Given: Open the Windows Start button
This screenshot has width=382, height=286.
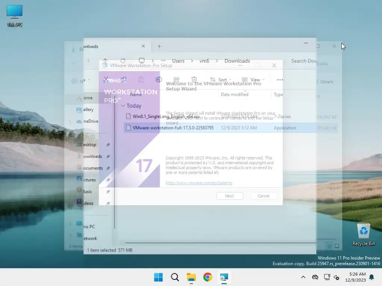Looking at the screenshot, I should click(x=158, y=277).
